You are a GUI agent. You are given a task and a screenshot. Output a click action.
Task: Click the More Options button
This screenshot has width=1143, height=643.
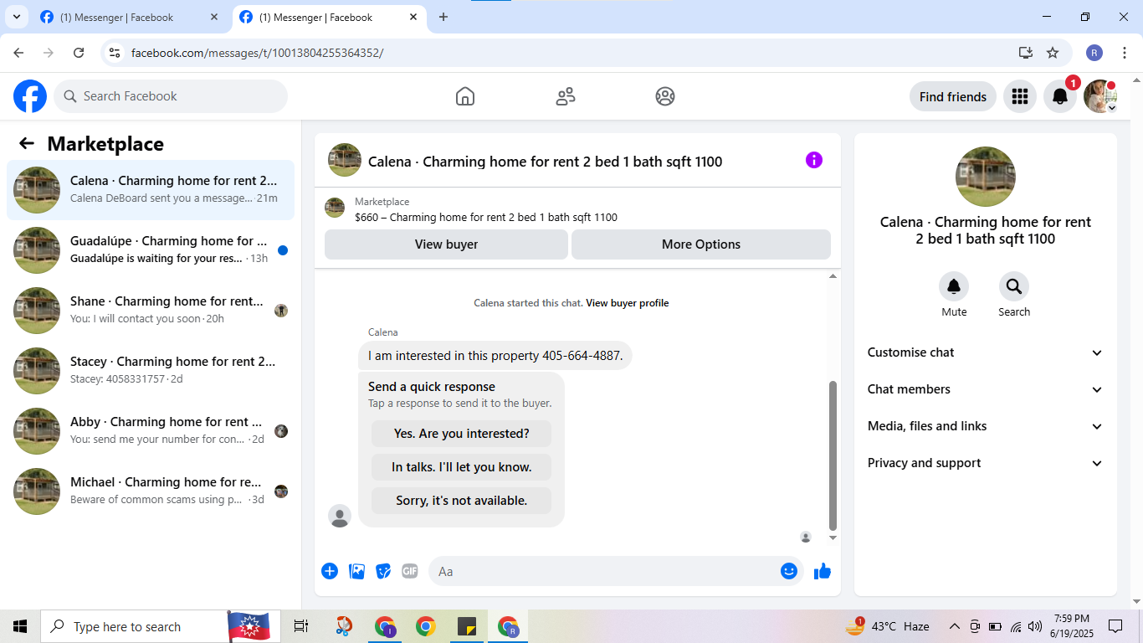click(x=701, y=244)
